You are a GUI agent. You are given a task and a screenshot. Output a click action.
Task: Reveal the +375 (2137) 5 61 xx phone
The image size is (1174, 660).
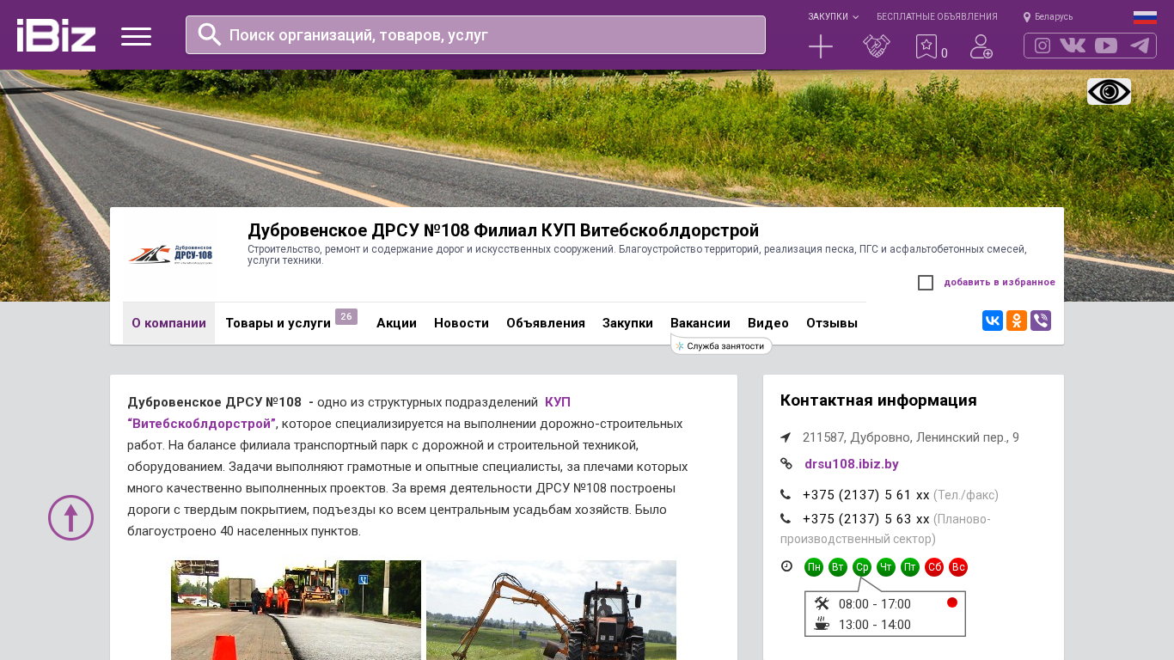[866, 495]
